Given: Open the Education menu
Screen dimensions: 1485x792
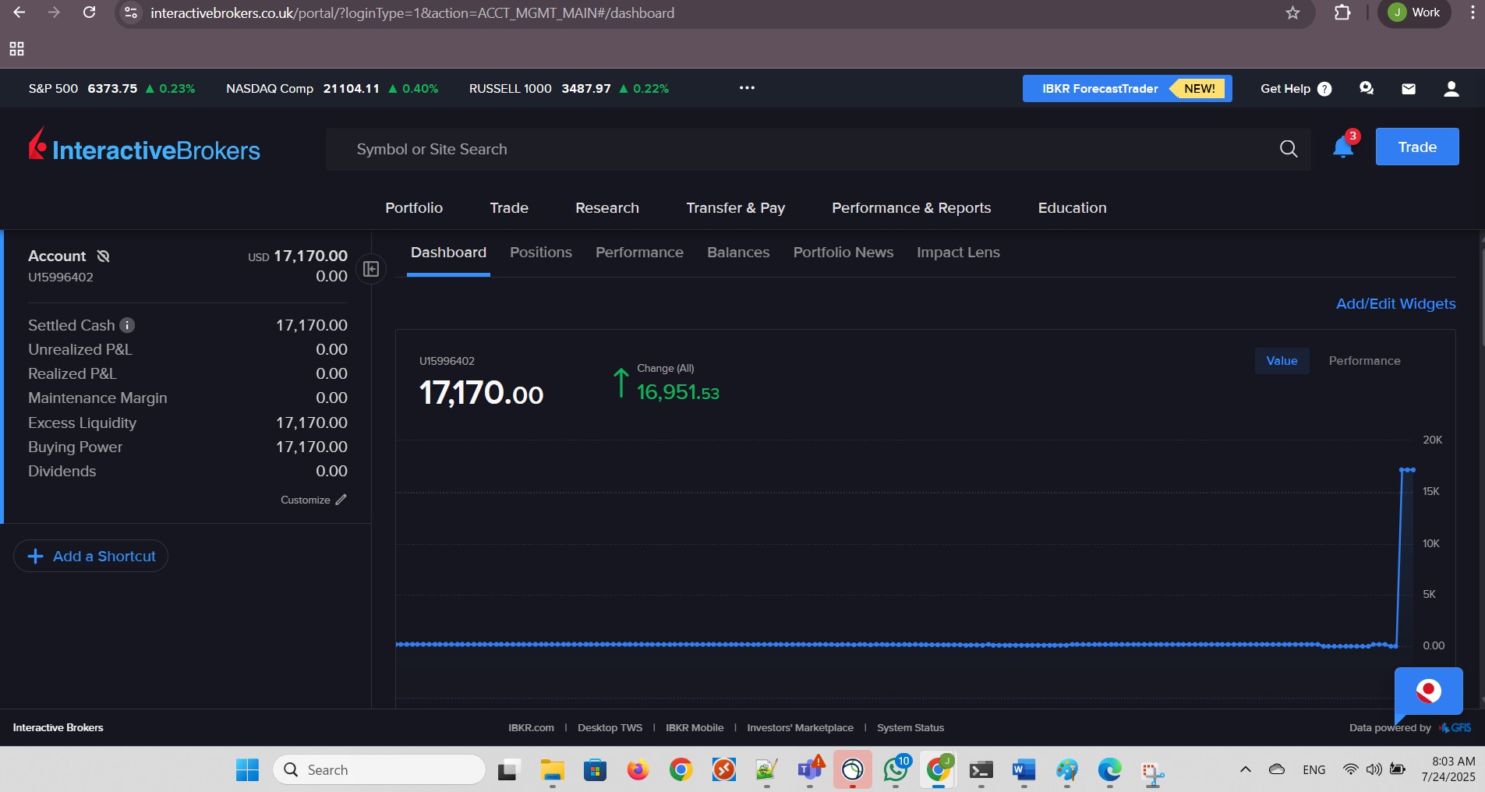Looking at the screenshot, I should point(1072,208).
